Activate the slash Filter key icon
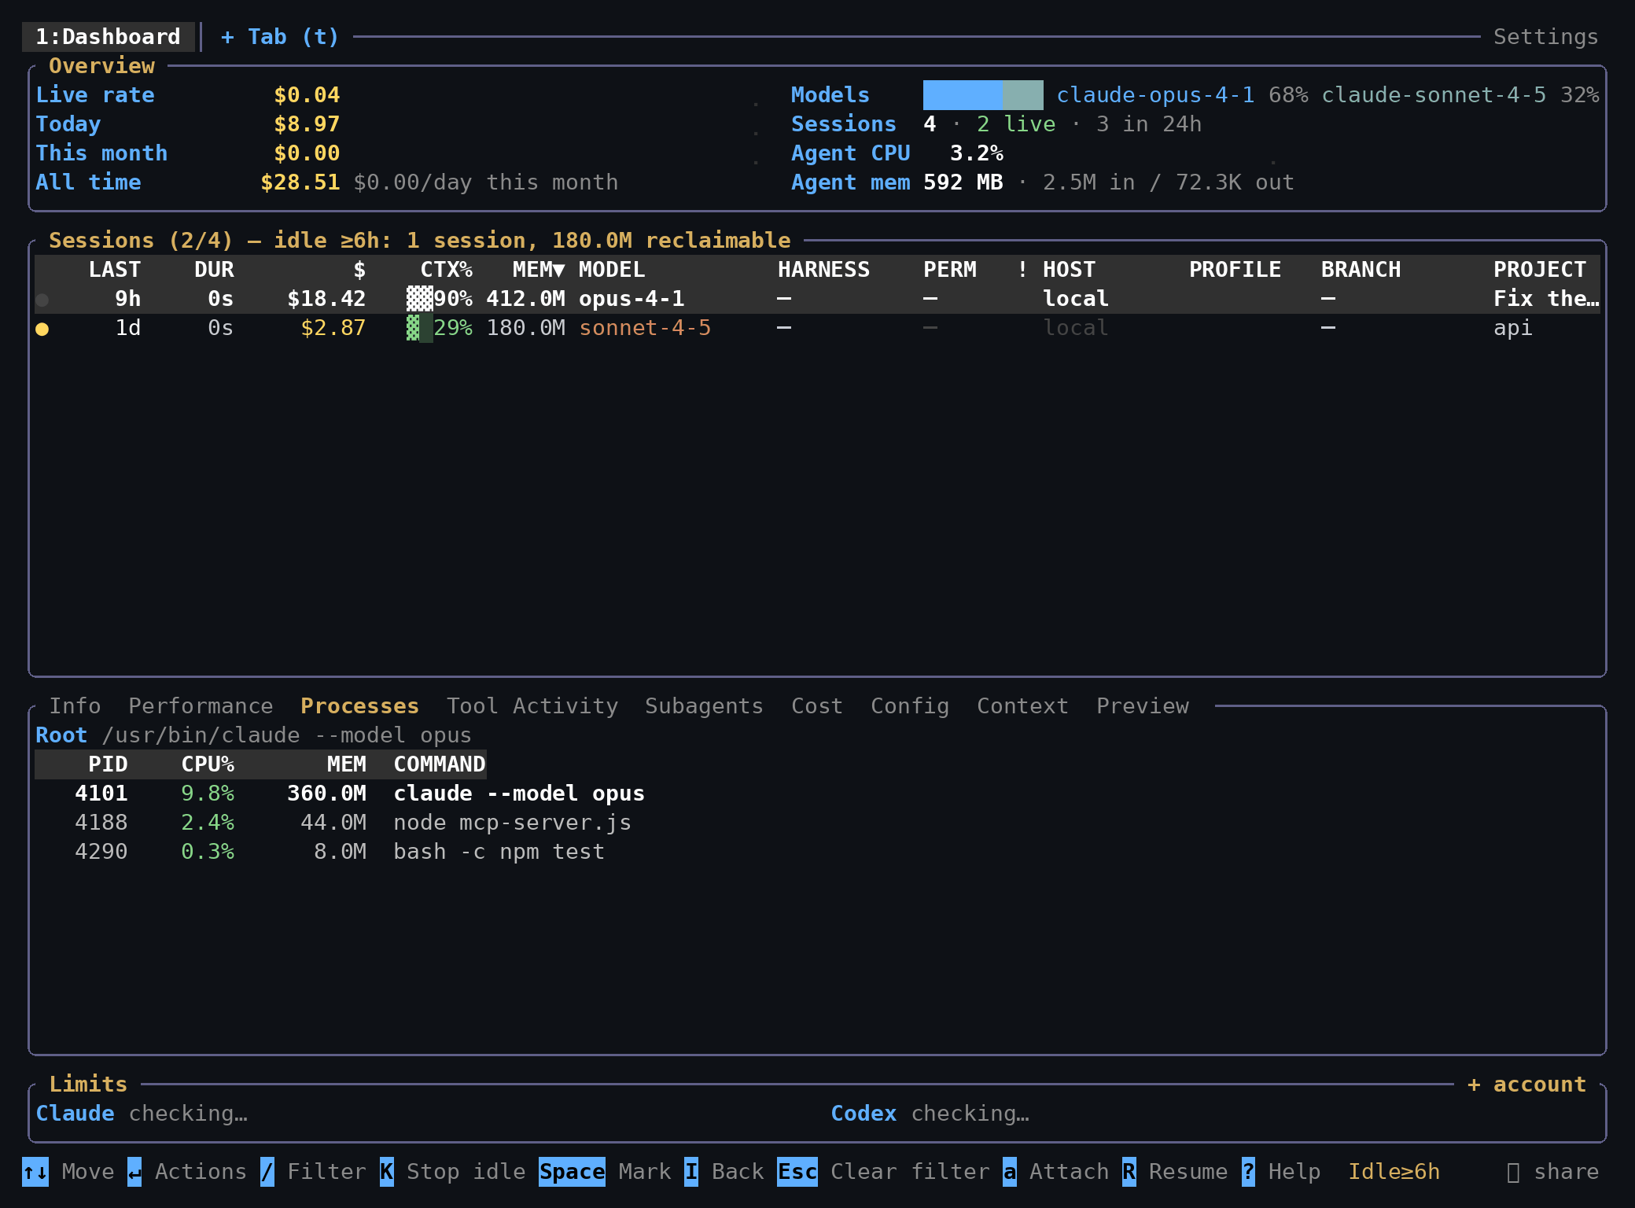1635x1208 pixels. 267,1172
